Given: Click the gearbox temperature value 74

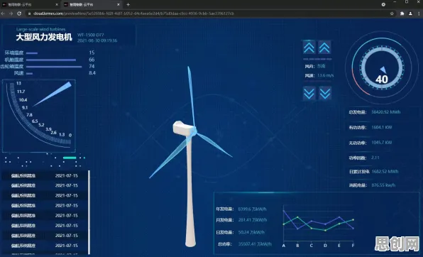Looking at the screenshot, I should [92, 67].
